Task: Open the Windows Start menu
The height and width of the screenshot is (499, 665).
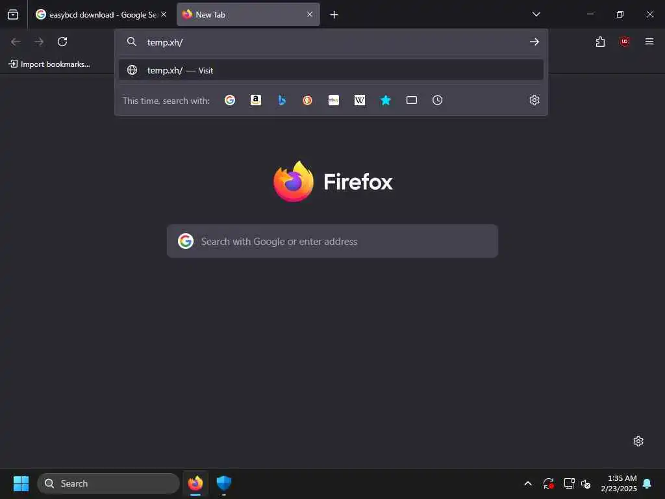Action: pyautogui.click(x=21, y=483)
